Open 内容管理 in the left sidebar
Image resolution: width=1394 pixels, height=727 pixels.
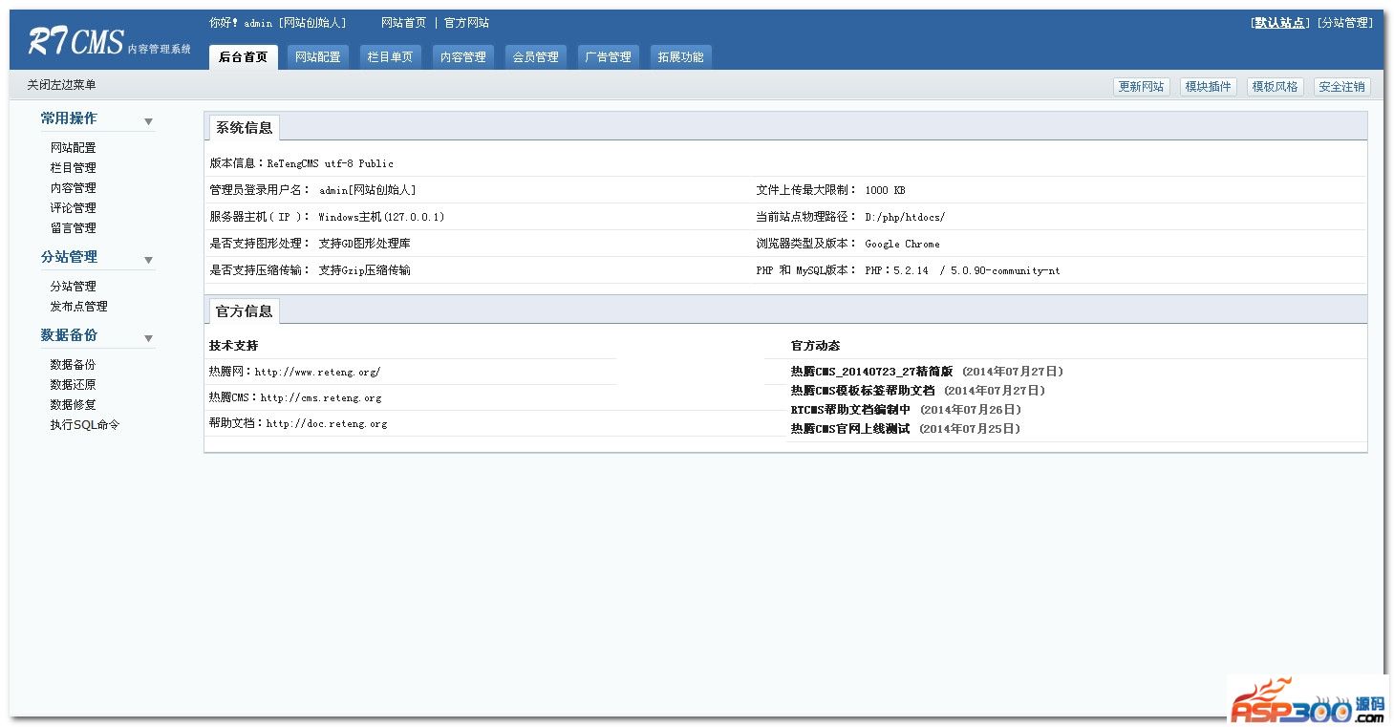[x=74, y=188]
